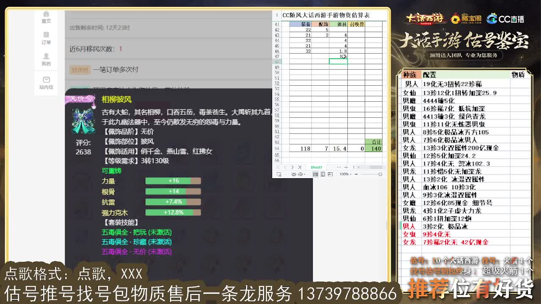Switch to the Sheet1 tab
This screenshot has height=304, width=541.
click(x=316, y=167)
